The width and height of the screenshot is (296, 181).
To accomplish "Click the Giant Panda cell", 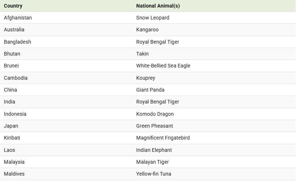I will [150, 90].
